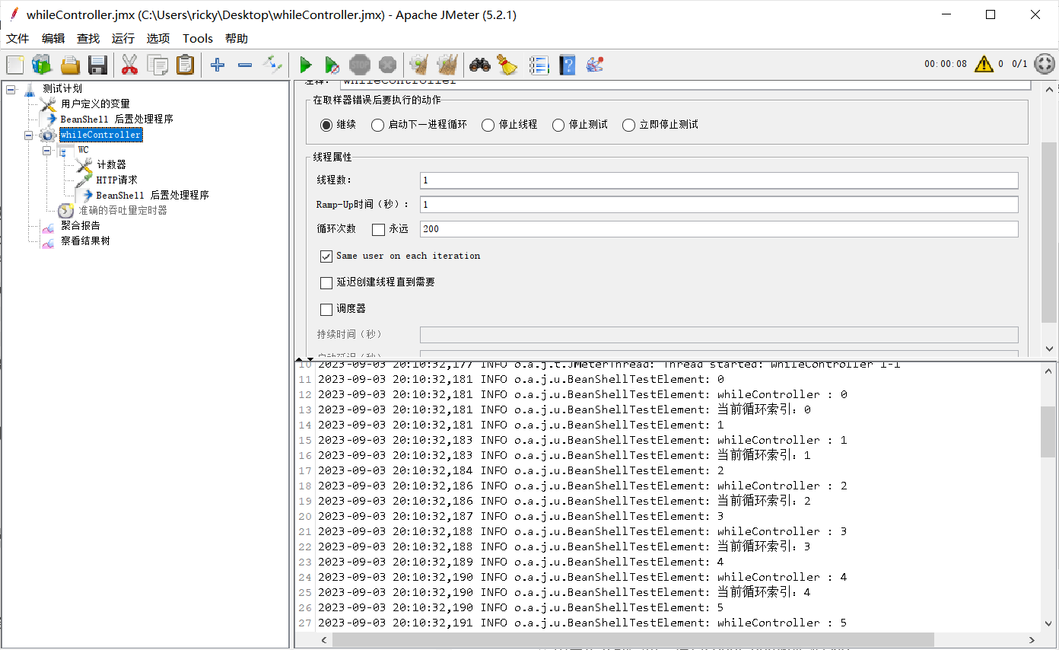Toggle Same user on each iteration checkbox

[326, 256]
